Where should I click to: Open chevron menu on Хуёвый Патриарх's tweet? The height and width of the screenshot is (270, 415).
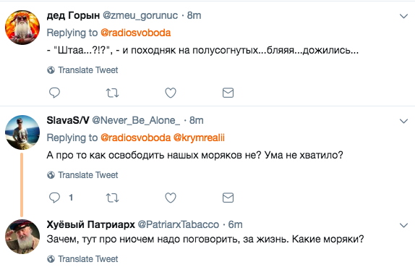[403, 225]
